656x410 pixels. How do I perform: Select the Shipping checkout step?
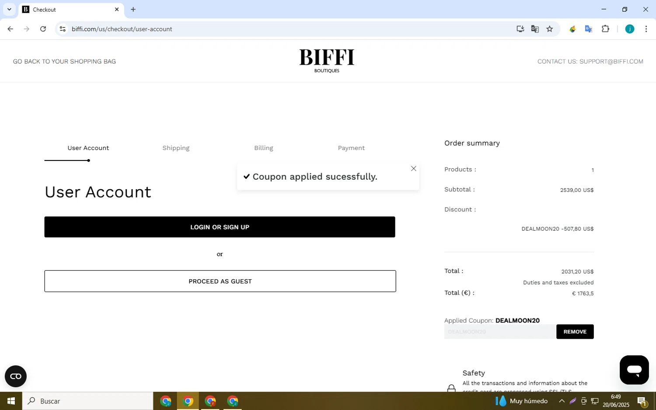(x=176, y=148)
